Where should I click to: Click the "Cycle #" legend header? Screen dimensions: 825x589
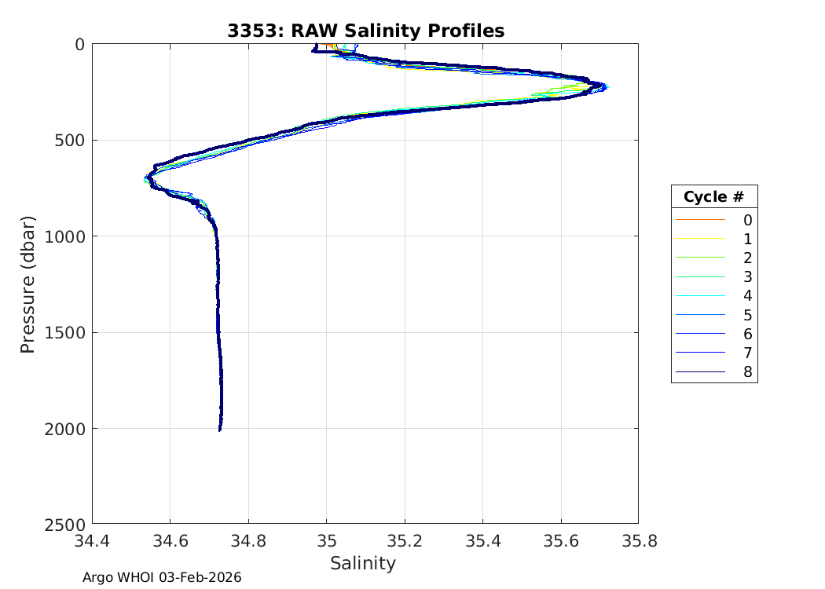[x=713, y=196]
